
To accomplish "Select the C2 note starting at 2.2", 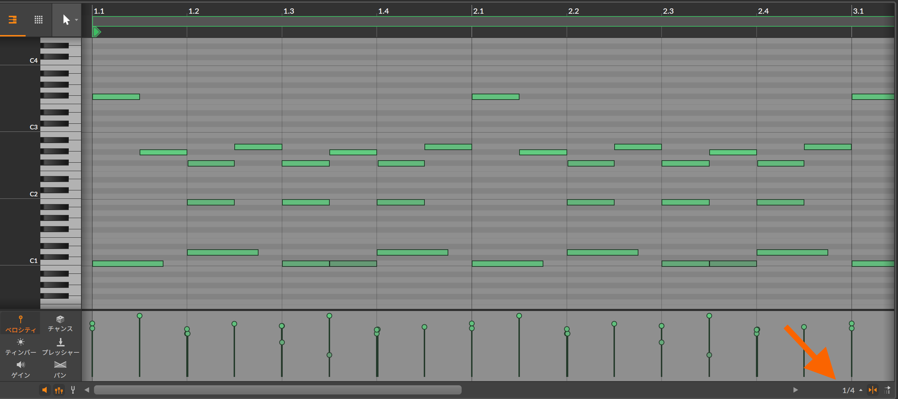I will [x=591, y=202].
